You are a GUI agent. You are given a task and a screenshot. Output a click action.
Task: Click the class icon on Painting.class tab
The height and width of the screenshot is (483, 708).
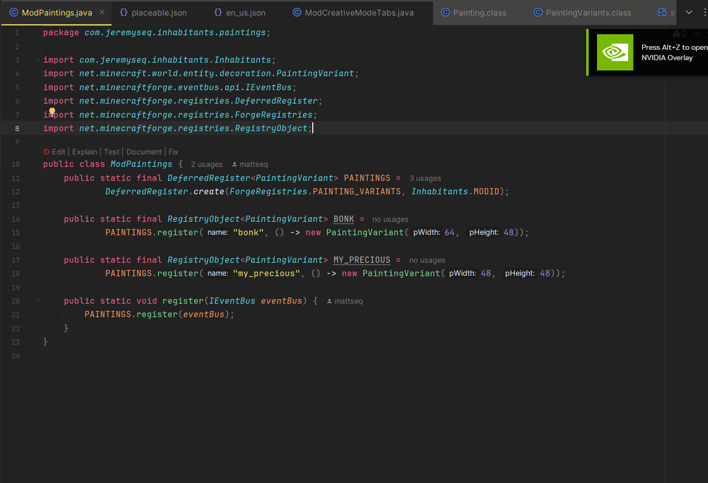click(445, 12)
